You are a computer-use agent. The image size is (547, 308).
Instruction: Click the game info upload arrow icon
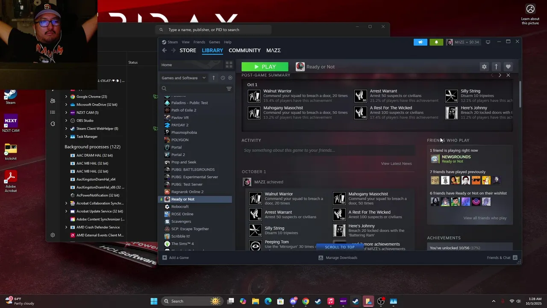coord(496,67)
